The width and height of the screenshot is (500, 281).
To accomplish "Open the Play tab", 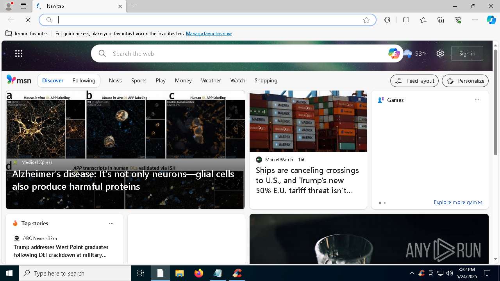I will (161, 80).
